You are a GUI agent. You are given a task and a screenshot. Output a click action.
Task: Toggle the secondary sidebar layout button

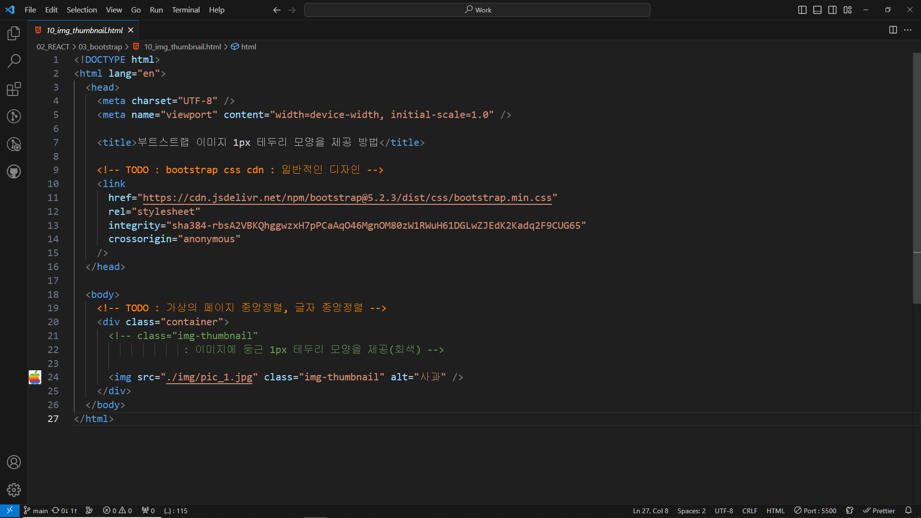(x=832, y=10)
